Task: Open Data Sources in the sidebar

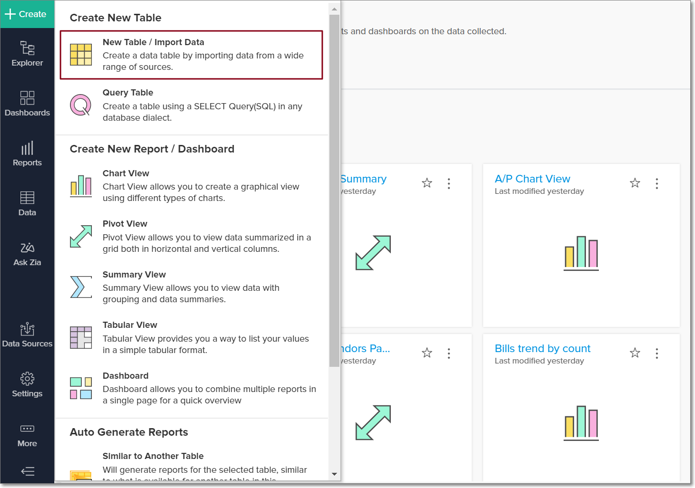Action: tap(27, 335)
